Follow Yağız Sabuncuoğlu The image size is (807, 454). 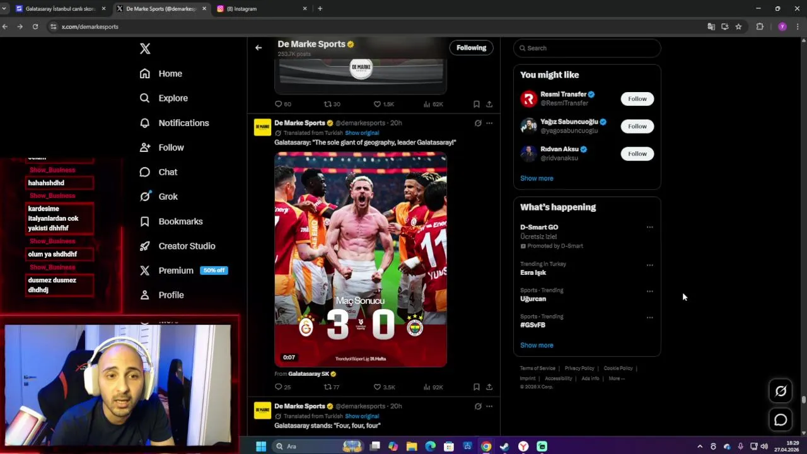637,126
